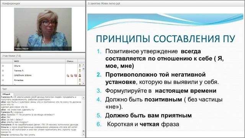This screenshot has width=245, height=138.
Task: Click the slide heading ПРИНЦИПЫ СОСТАВЛЕНИЯ ПУ
Action: pos(165,39)
